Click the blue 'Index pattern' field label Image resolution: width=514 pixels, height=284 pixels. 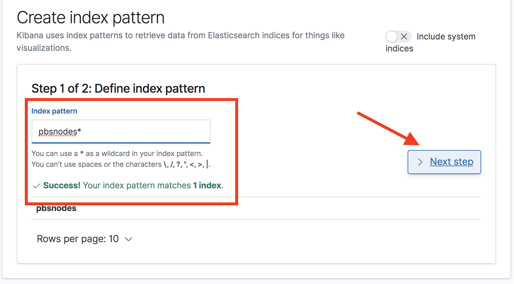pos(54,111)
